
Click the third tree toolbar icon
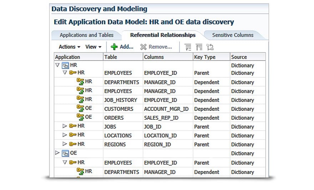pos(210,47)
